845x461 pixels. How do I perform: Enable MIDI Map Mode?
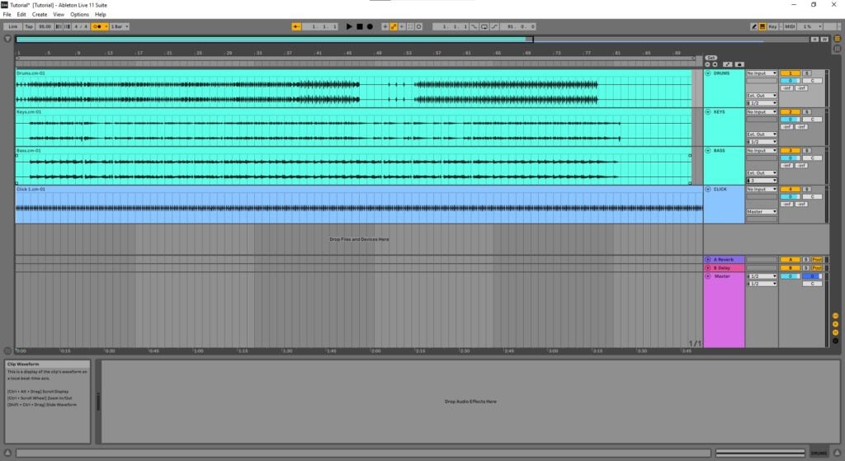[790, 26]
